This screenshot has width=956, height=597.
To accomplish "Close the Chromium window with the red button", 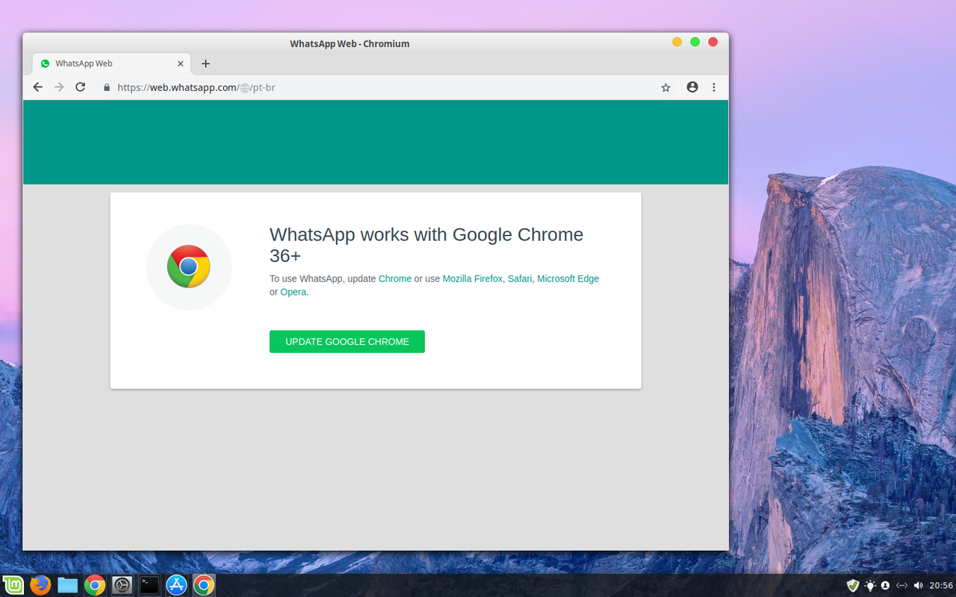I will [713, 42].
